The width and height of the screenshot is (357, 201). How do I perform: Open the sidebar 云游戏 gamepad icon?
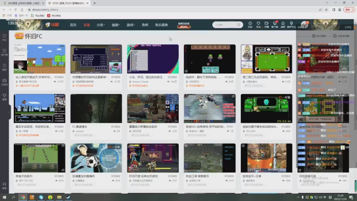pyautogui.click(x=4, y=82)
